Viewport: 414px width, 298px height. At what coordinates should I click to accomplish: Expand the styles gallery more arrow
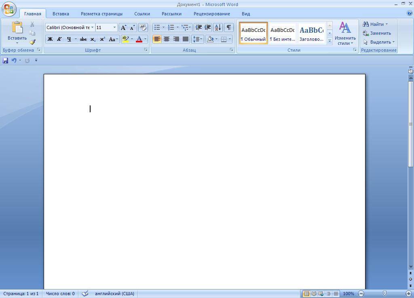[x=330, y=41]
